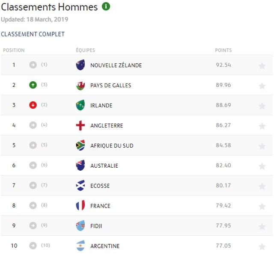Screen dimensions: 274x255
Task: Open the CLASSEMENT COMPLET link
Action: (x=33, y=34)
